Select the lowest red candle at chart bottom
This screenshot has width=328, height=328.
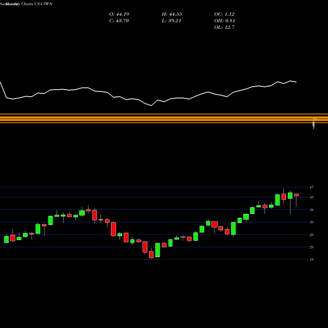[x=151, y=255]
